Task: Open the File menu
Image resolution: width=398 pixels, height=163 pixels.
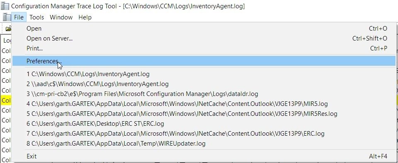Action: tap(19, 17)
